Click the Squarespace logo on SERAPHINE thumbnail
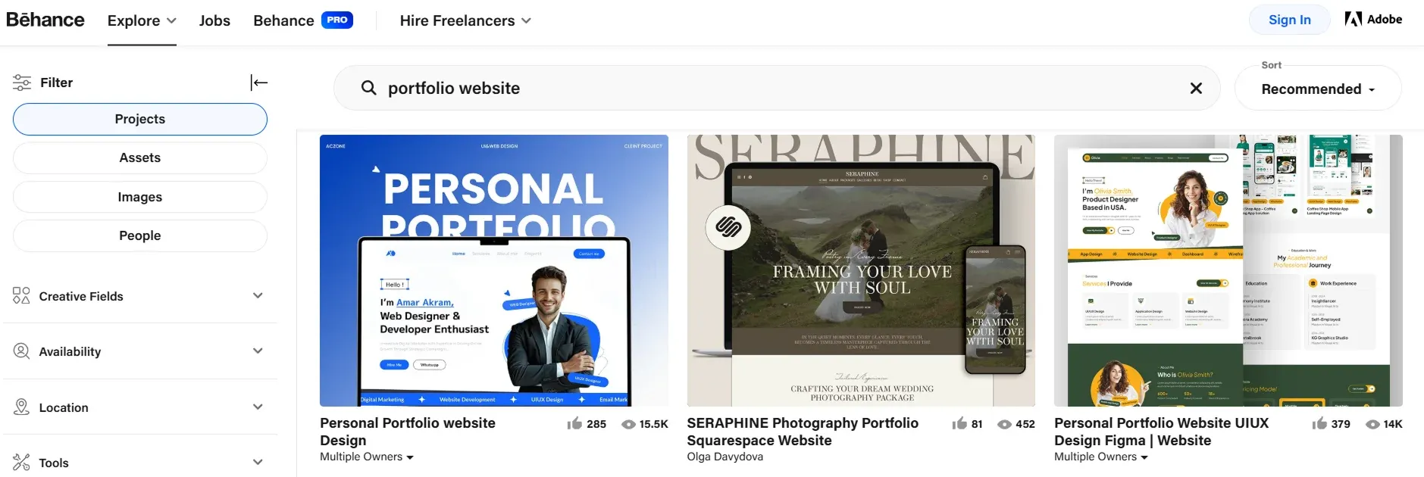This screenshot has width=1424, height=477. [x=728, y=227]
